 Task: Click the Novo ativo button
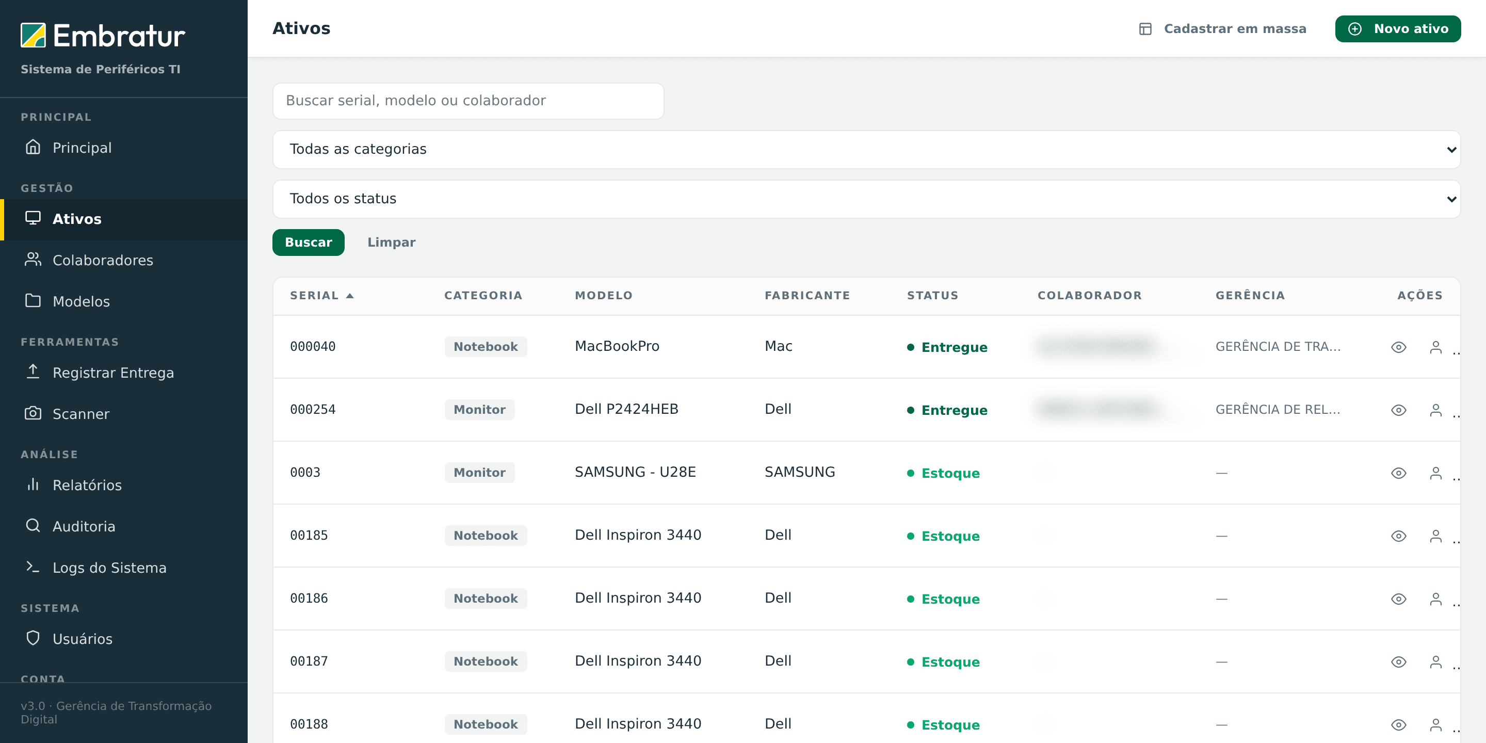(1397, 29)
